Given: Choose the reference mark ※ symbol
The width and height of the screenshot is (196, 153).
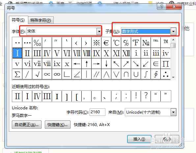Looking at the screenshot, I should pyautogui.click(x=97, y=43).
